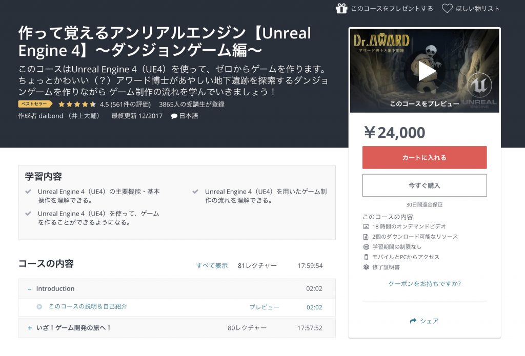Expand the いざ！ゲーム開発の旅へ！ section
Viewport: 525px width, 356px height.
pos(30,328)
